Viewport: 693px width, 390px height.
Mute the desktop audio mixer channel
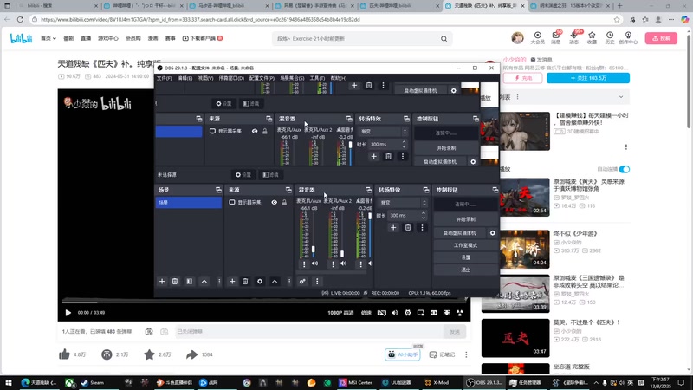coord(371,263)
